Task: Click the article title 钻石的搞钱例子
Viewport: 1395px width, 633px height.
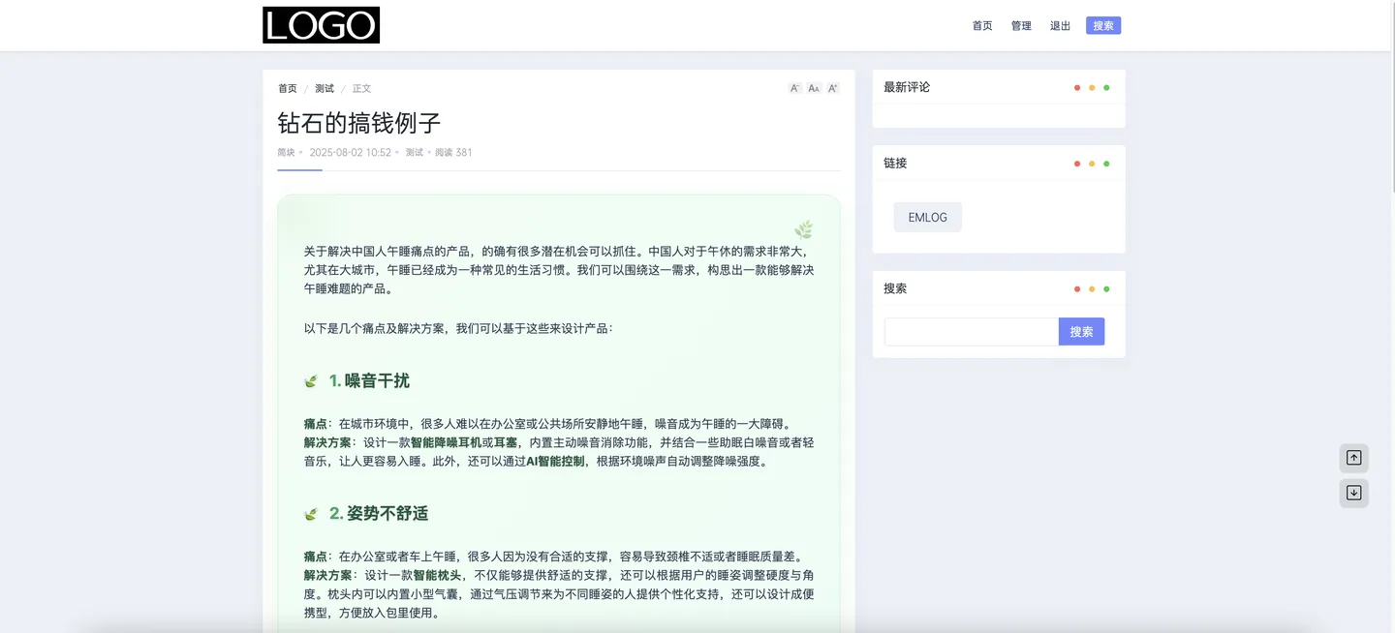Action: (x=359, y=123)
